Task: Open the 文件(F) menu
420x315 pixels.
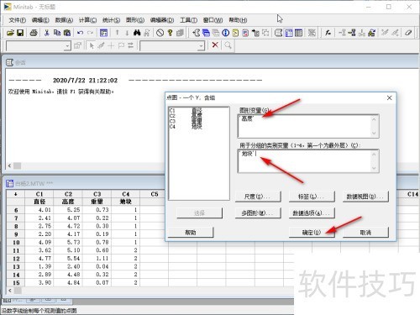Action: (x=18, y=20)
